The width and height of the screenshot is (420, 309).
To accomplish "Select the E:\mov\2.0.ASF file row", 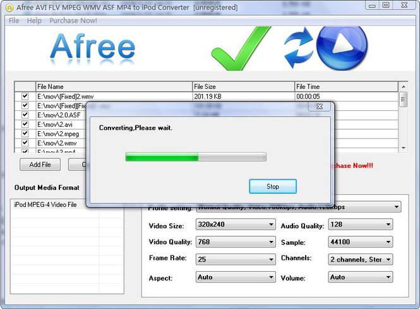I will click(59, 115).
